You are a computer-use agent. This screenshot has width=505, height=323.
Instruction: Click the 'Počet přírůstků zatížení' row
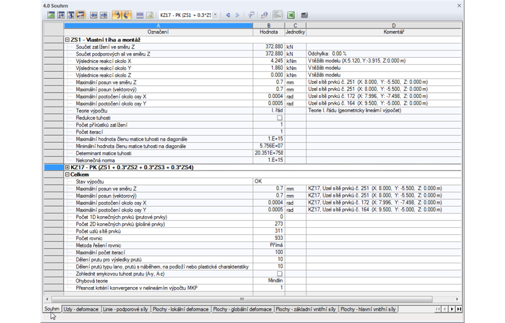(x=262, y=125)
